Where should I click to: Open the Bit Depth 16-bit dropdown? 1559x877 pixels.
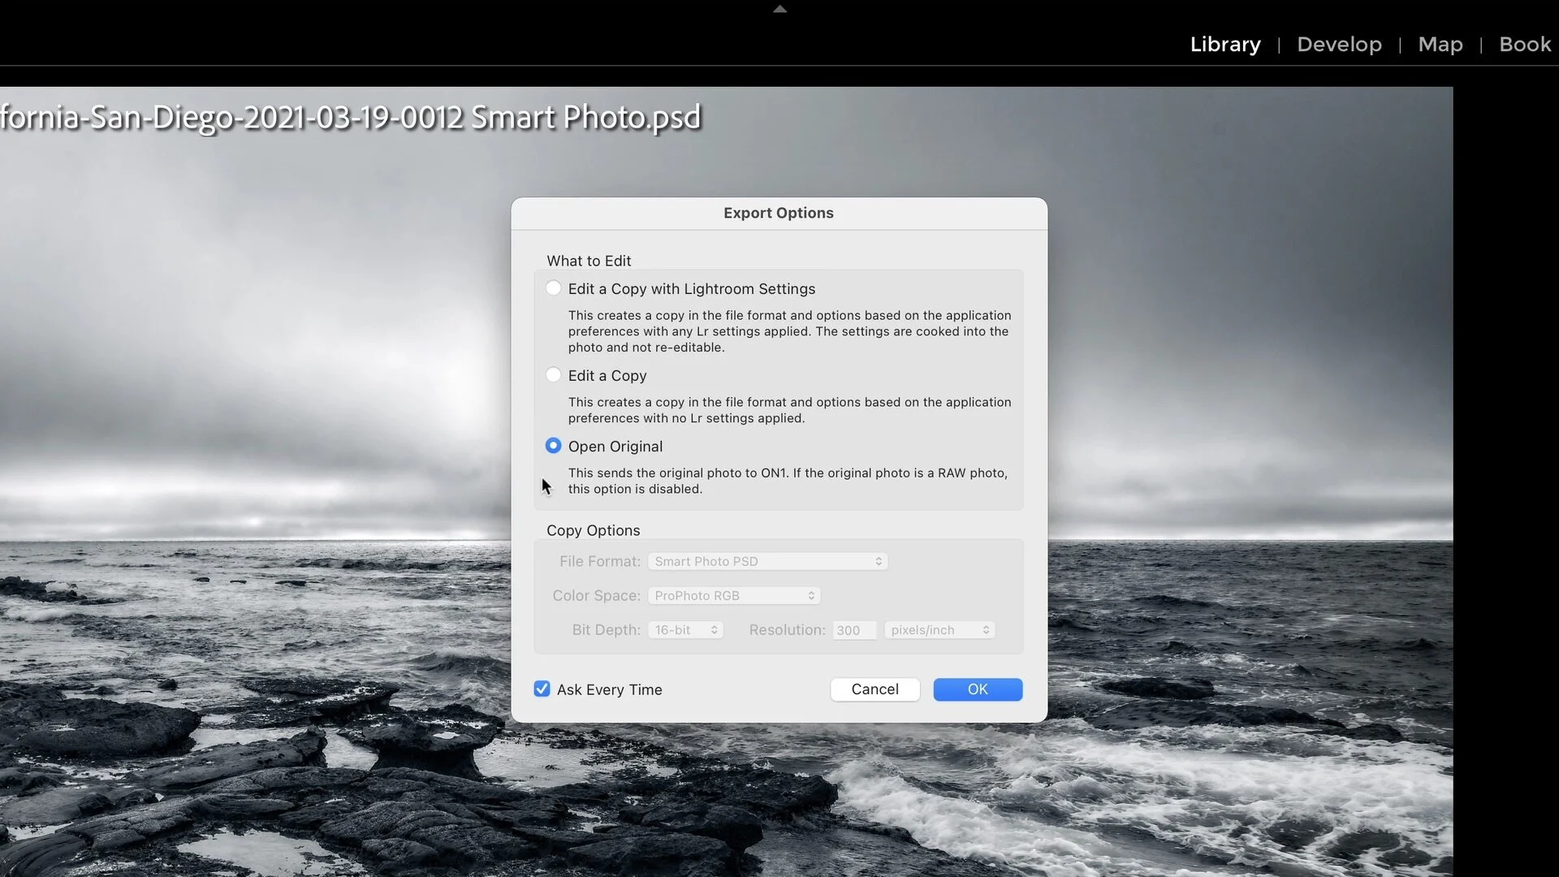coord(685,630)
